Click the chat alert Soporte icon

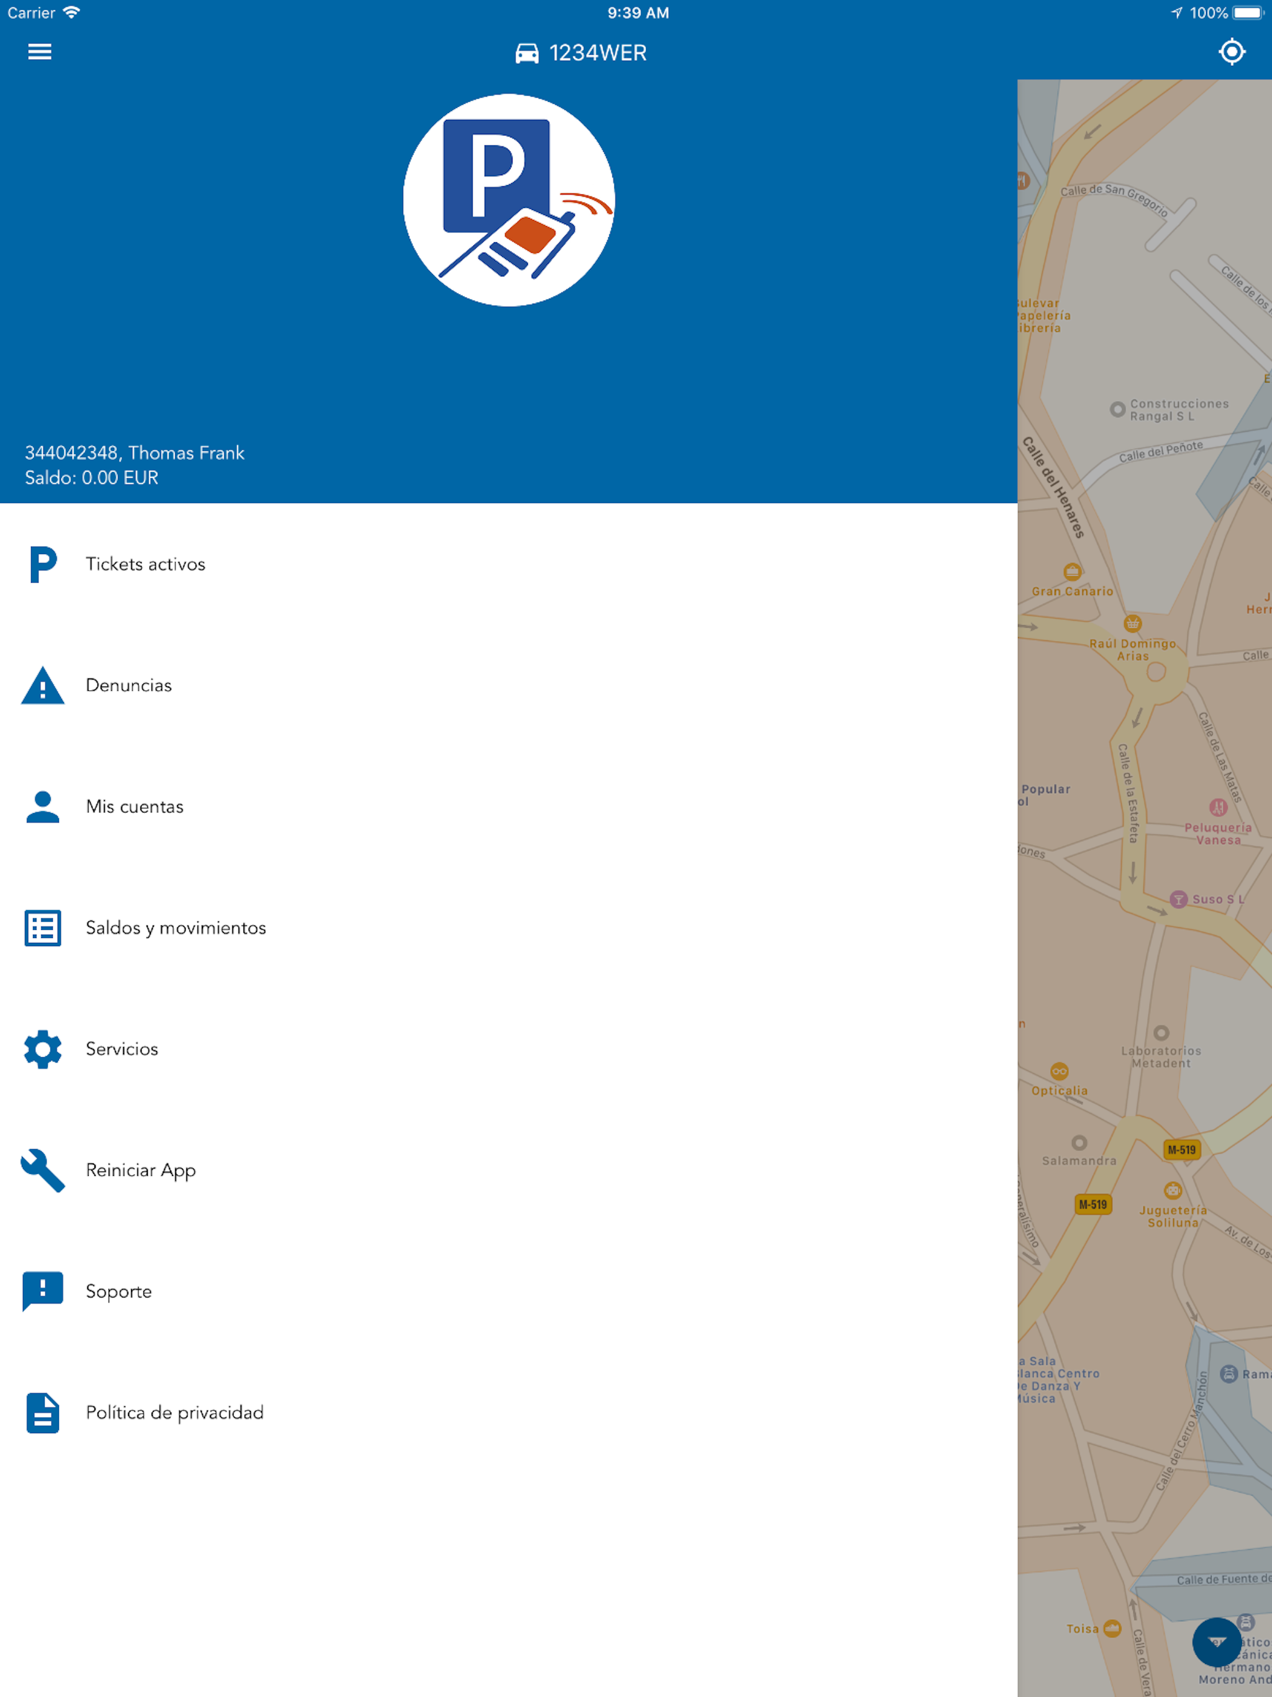(x=43, y=1291)
